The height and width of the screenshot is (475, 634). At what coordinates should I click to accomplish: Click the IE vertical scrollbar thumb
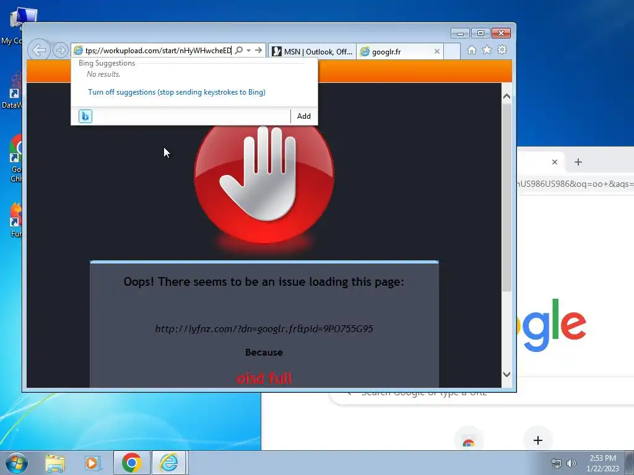click(x=506, y=197)
